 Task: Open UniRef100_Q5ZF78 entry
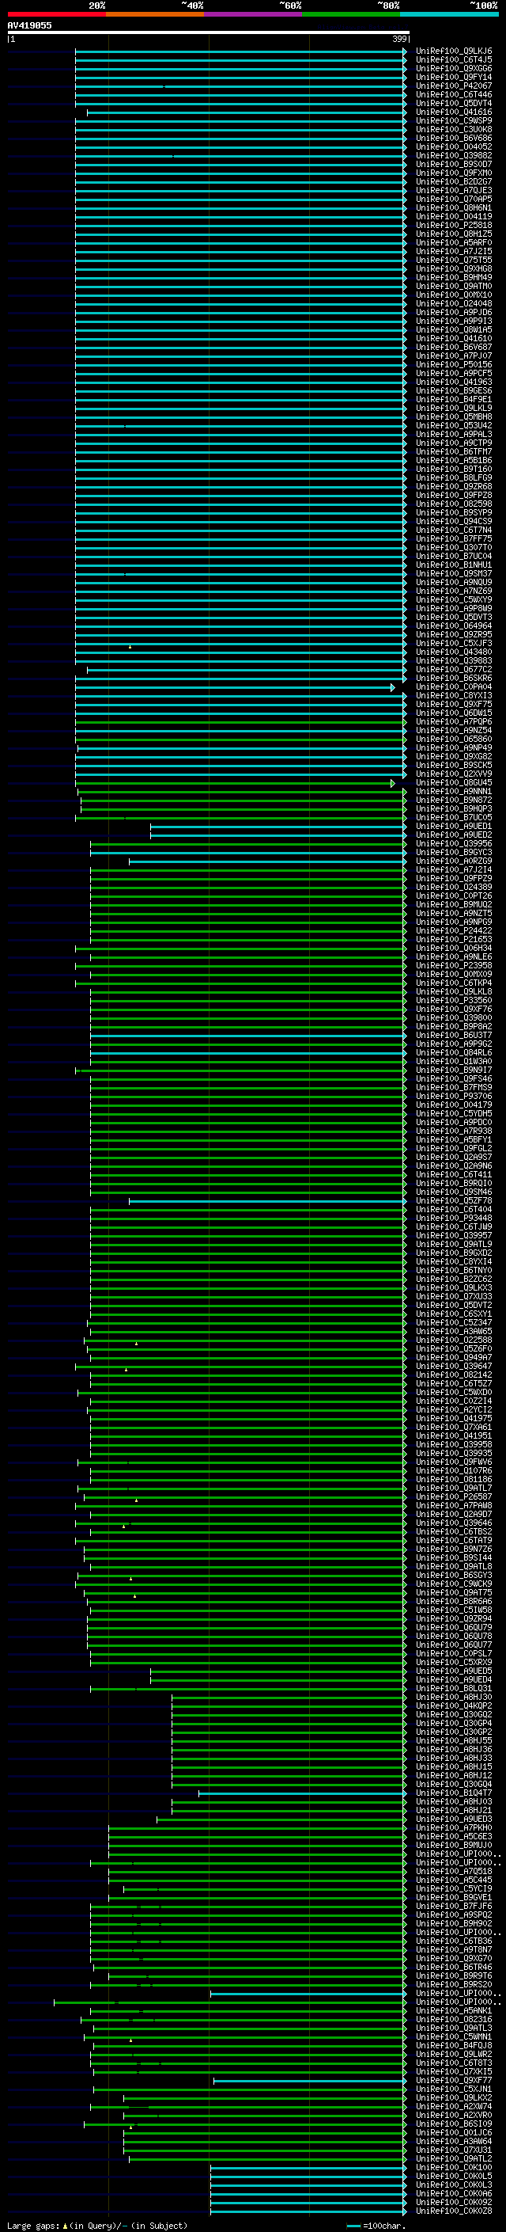pos(454,1201)
